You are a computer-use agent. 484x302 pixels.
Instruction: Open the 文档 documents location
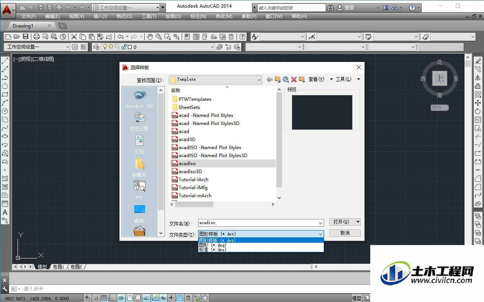click(x=139, y=145)
